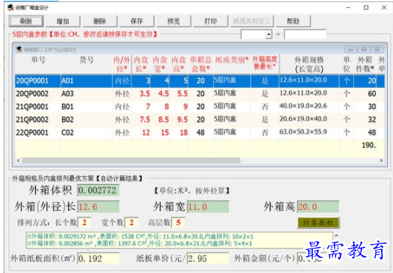Select result line with 内盒排列: 5×4×1
The height and width of the screenshot is (273, 393).
(139, 243)
